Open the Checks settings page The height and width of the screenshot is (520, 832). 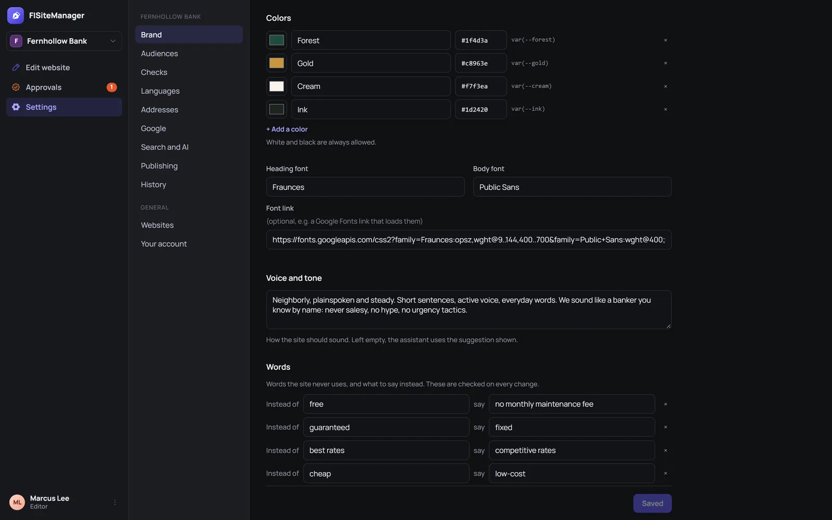click(x=189, y=72)
